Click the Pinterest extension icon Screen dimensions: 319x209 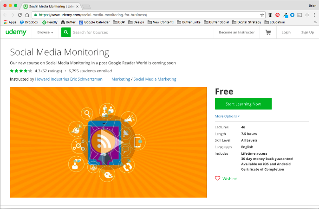click(x=278, y=15)
